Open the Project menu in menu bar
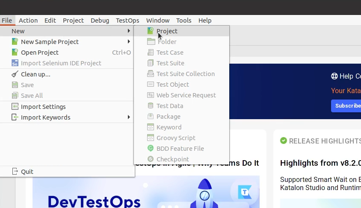Screen dimensions: 361x208 pyautogui.click(x=73, y=21)
